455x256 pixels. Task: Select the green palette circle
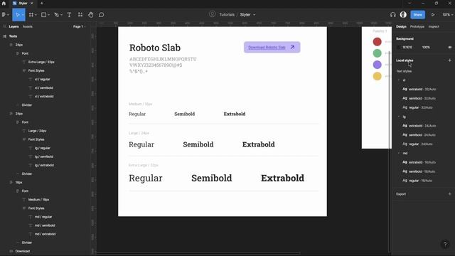coord(377,53)
